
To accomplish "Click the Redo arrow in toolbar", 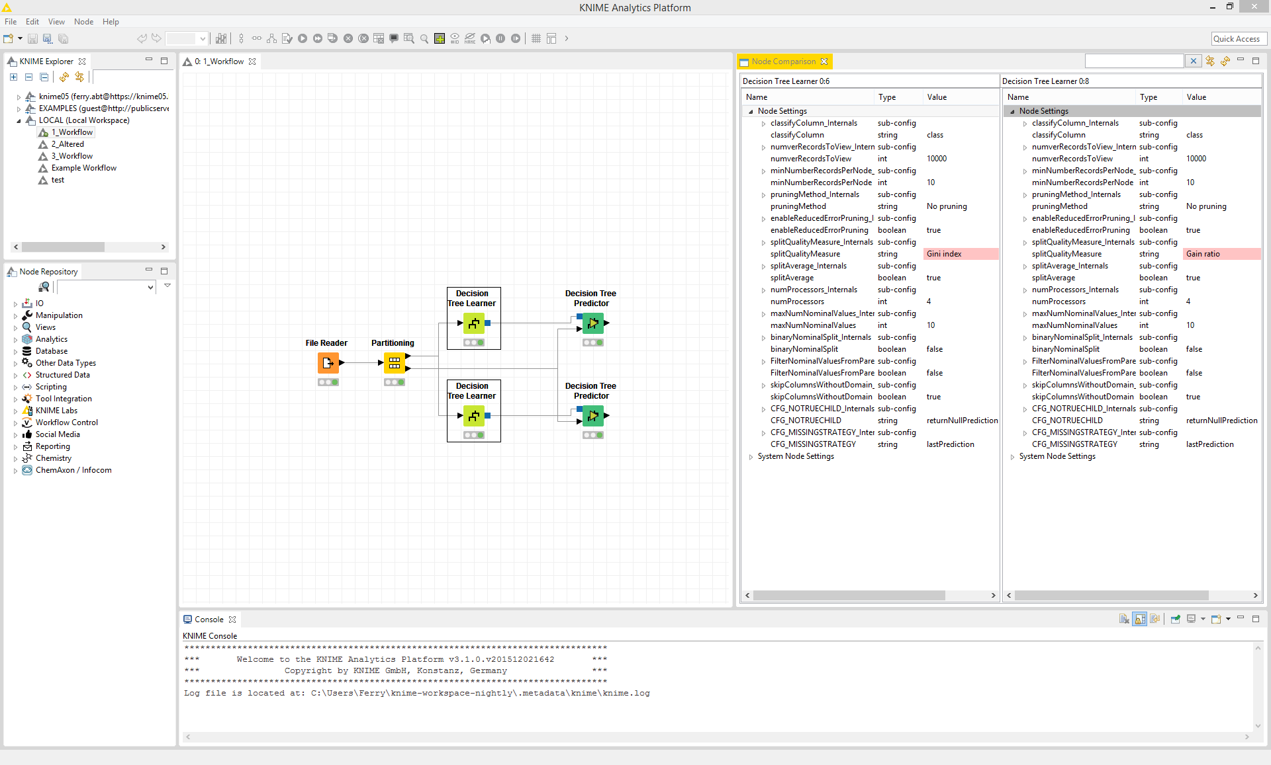I will point(156,38).
